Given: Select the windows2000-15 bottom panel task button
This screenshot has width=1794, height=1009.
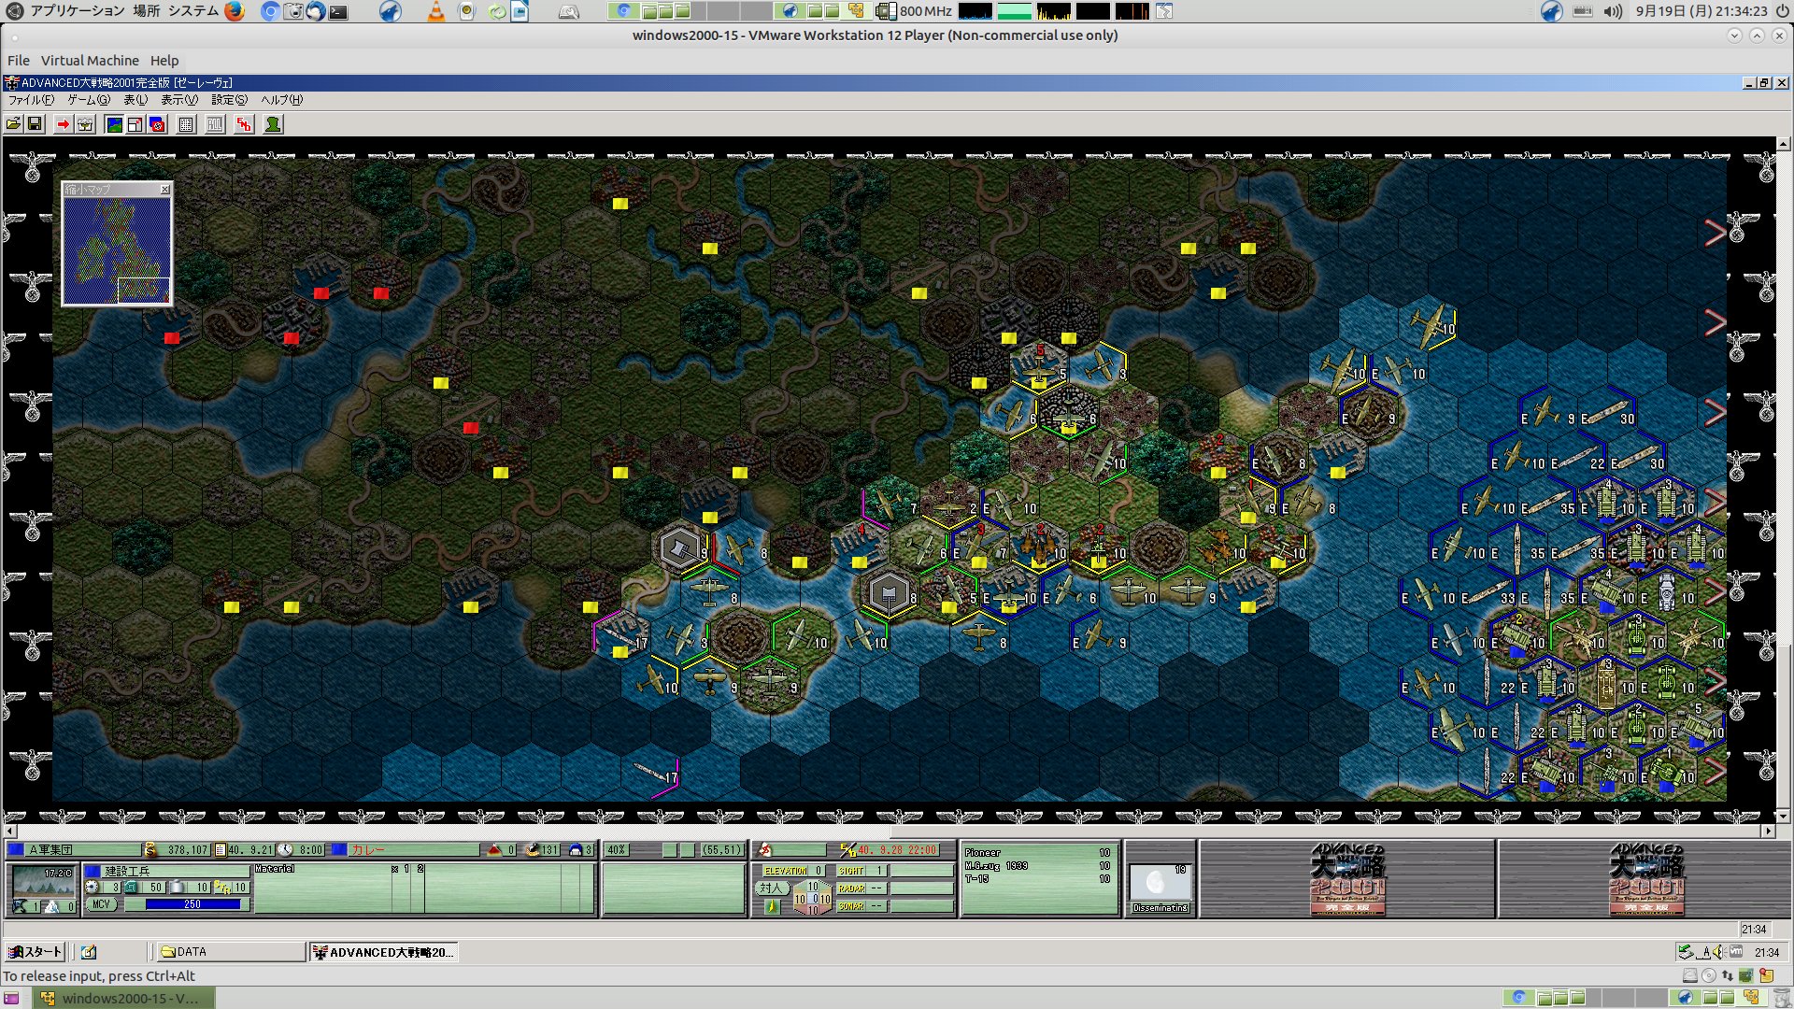Looking at the screenshot, I should point(125,998).
